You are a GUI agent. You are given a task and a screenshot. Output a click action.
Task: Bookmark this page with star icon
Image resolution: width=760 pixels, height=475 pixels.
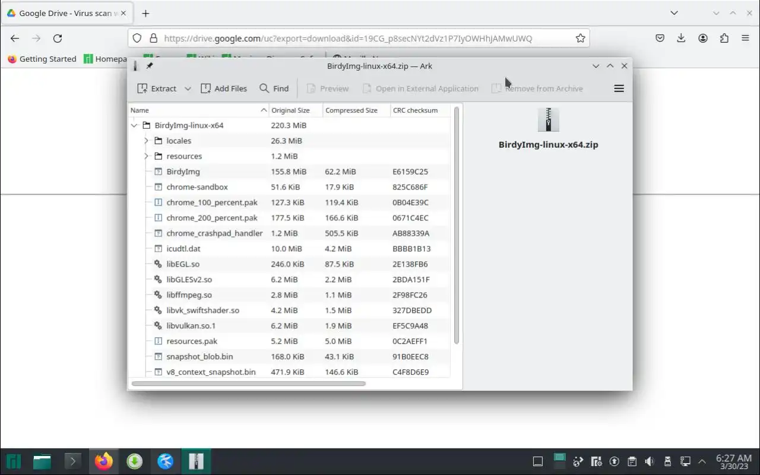click(580, 38)
